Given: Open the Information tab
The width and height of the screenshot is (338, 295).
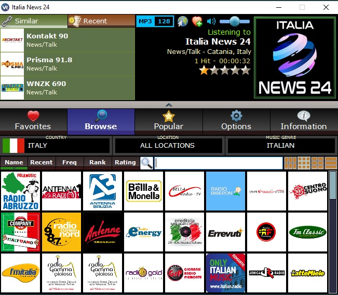Looking at the screenshot, I should pyautogui.click(x=304, y=122).
